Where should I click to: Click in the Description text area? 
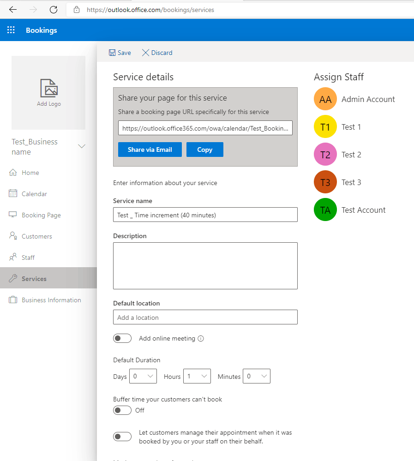tap(205, 266)
